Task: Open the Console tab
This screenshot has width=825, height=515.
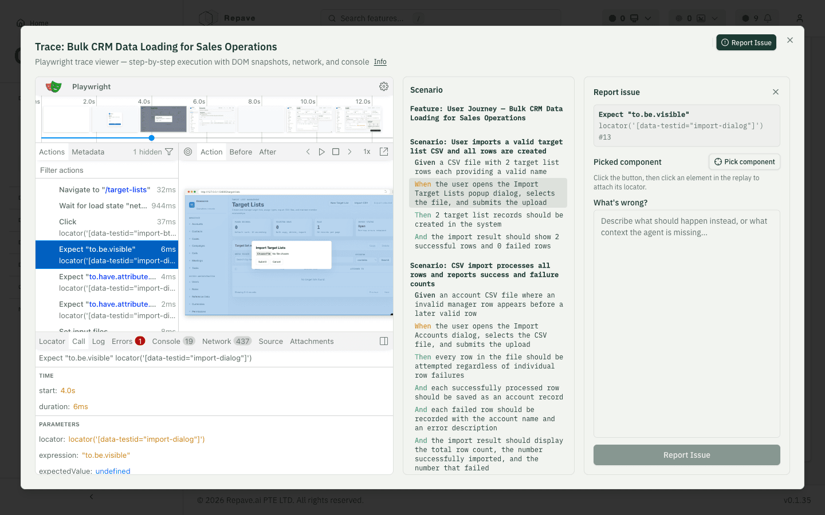Action: pos(173,341)
